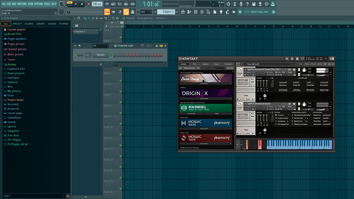Open channel rack All filter dropdown
Viewport: 354px width, 199px height.
click(x=101, y=46)
